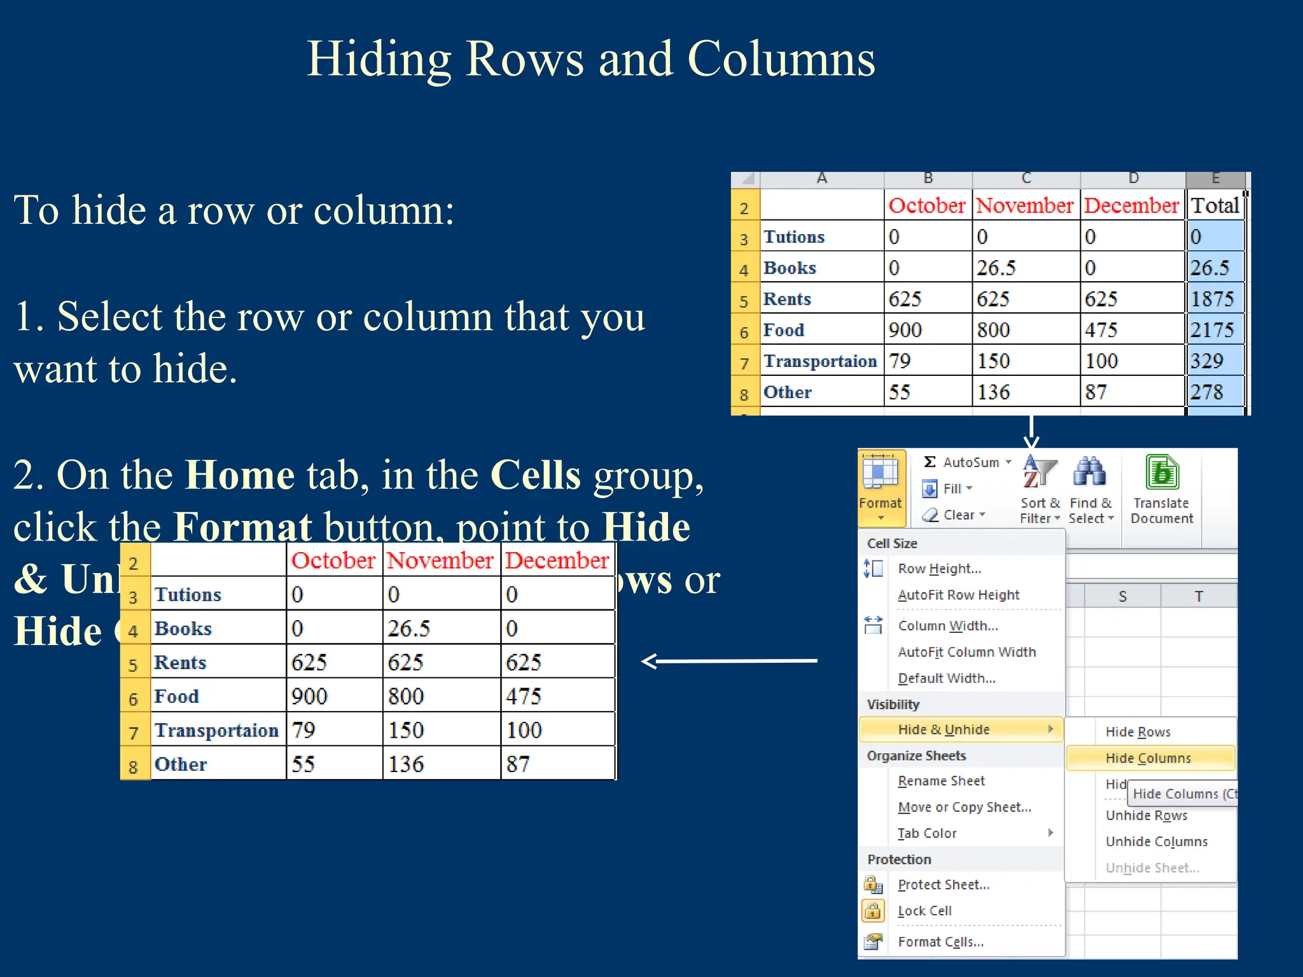Click the Find & Select binoculars icon
The width and height of the screenshot is (1303, 977).
click(1090, 472)
